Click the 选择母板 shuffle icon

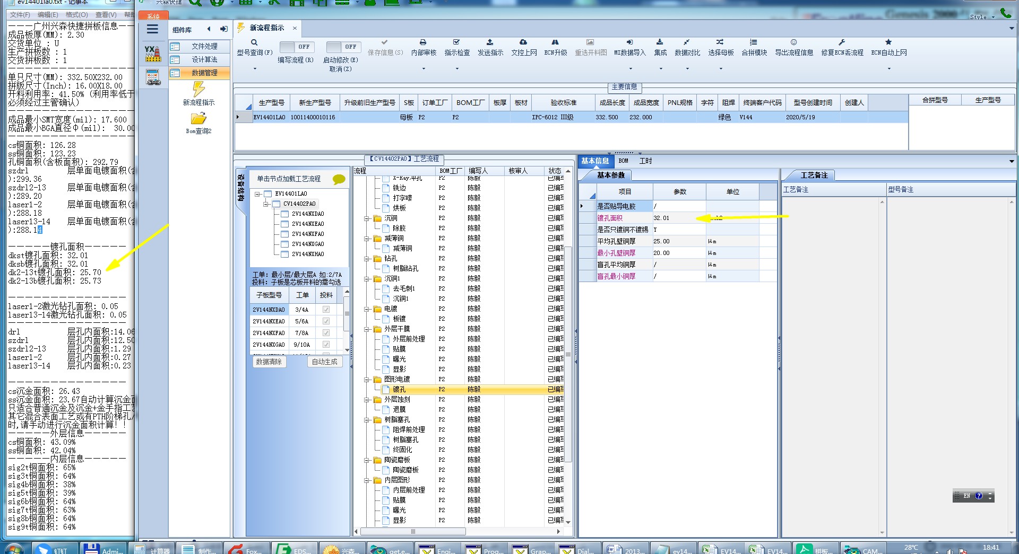720,42
